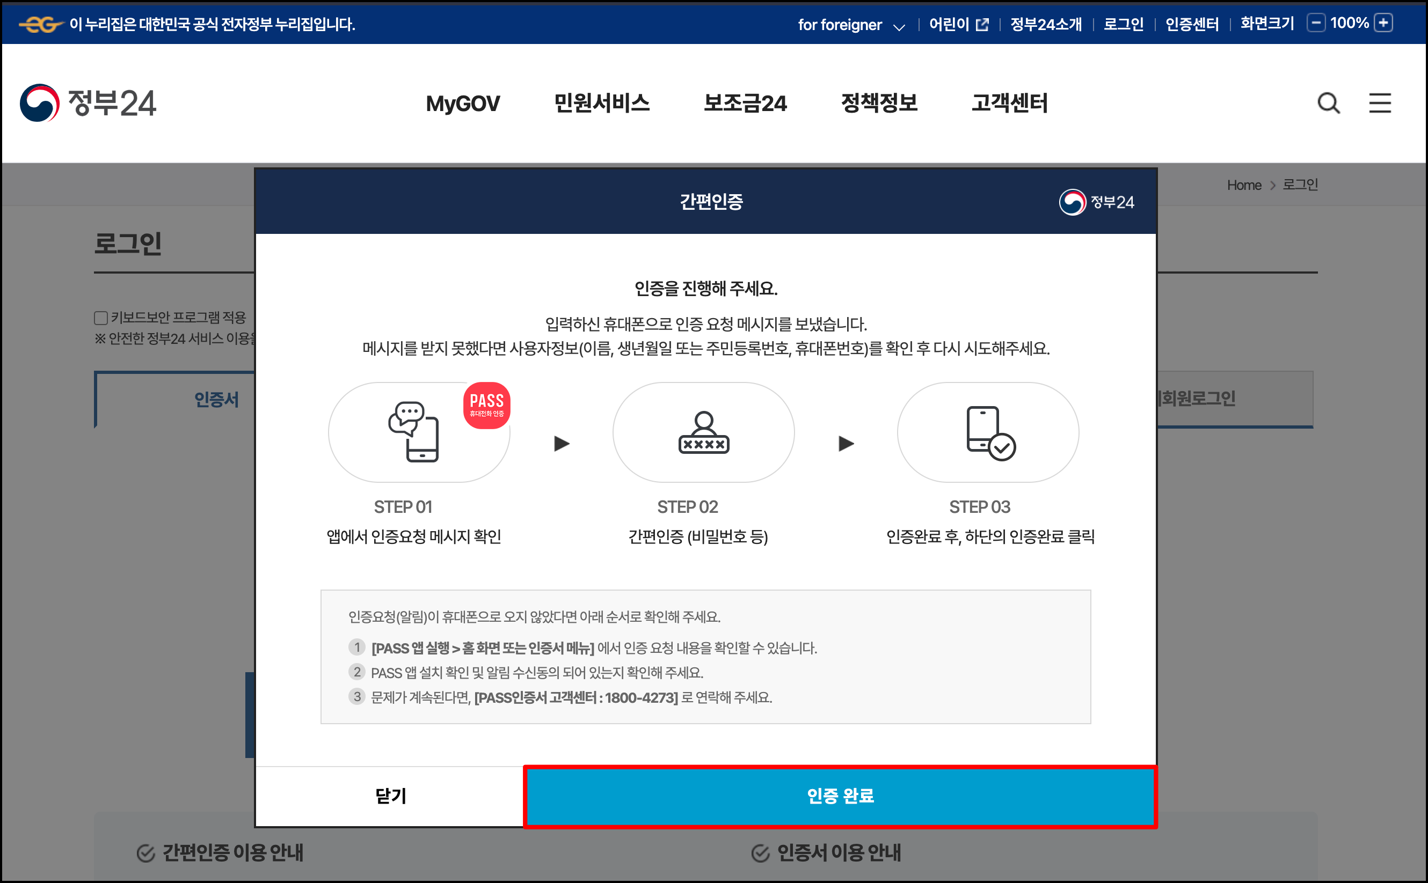Toggle 키보드보안 프로그램 적용 checkbox
Image resolution: width=1428 pixels, height=883 pixels.
coord(100,318)
